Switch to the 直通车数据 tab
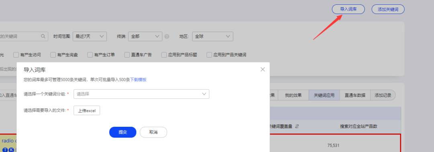434x152 pixels. 355,95
